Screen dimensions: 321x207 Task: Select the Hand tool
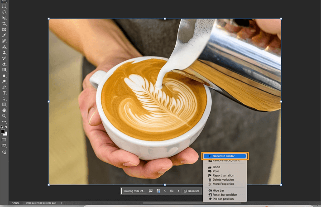click(x=4, y=110)
